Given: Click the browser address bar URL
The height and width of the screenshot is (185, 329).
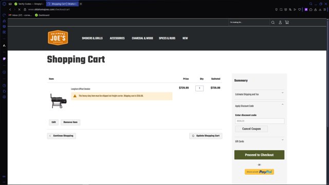Looking at the screenshot, I should point(49,9).
